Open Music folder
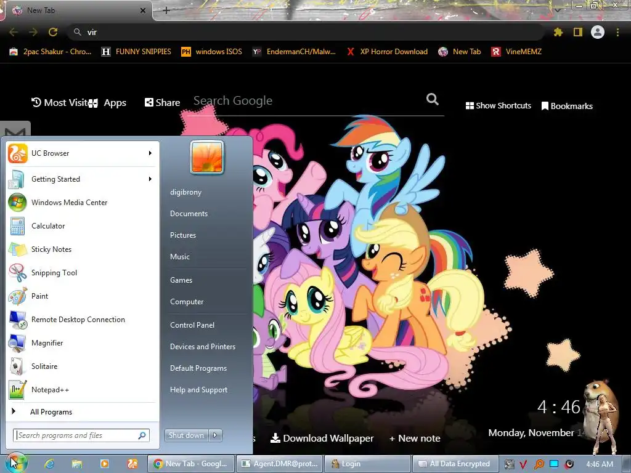 pos(180,257)
